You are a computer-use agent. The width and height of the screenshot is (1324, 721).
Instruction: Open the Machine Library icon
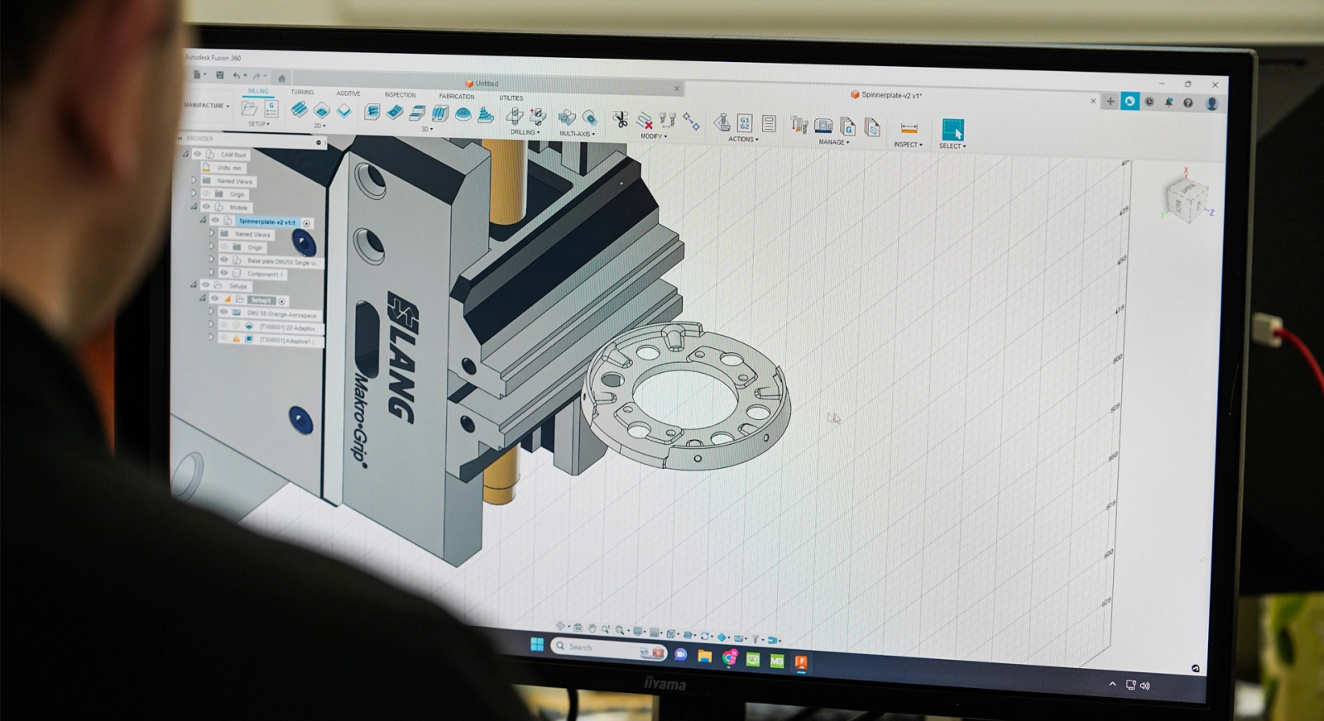point(823,127)
